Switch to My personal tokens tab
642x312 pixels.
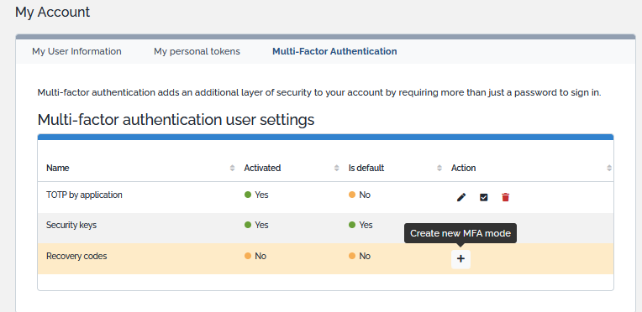[x=197, y=51]
